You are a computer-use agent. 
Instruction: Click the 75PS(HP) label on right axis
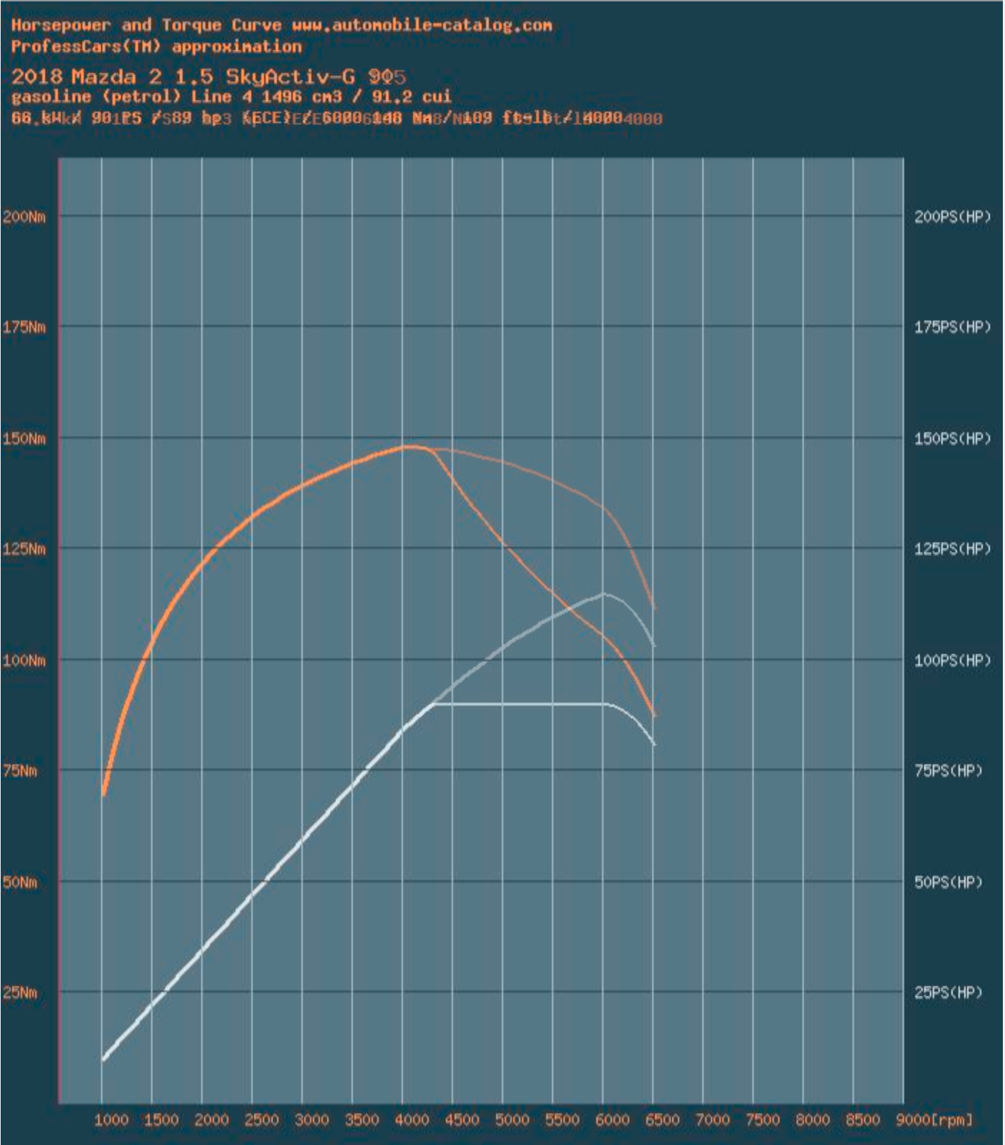948,771
